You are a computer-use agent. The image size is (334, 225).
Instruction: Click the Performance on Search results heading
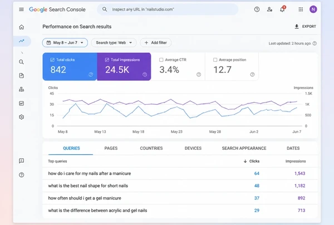point(77,27)
